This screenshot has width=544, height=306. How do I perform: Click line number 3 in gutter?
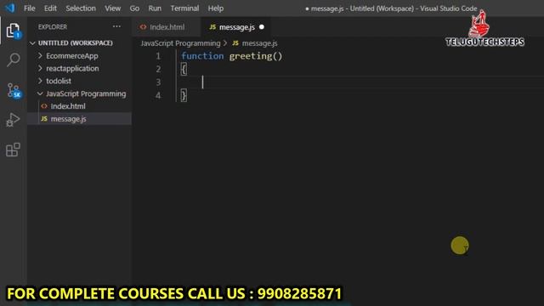[x=158, y=82]
